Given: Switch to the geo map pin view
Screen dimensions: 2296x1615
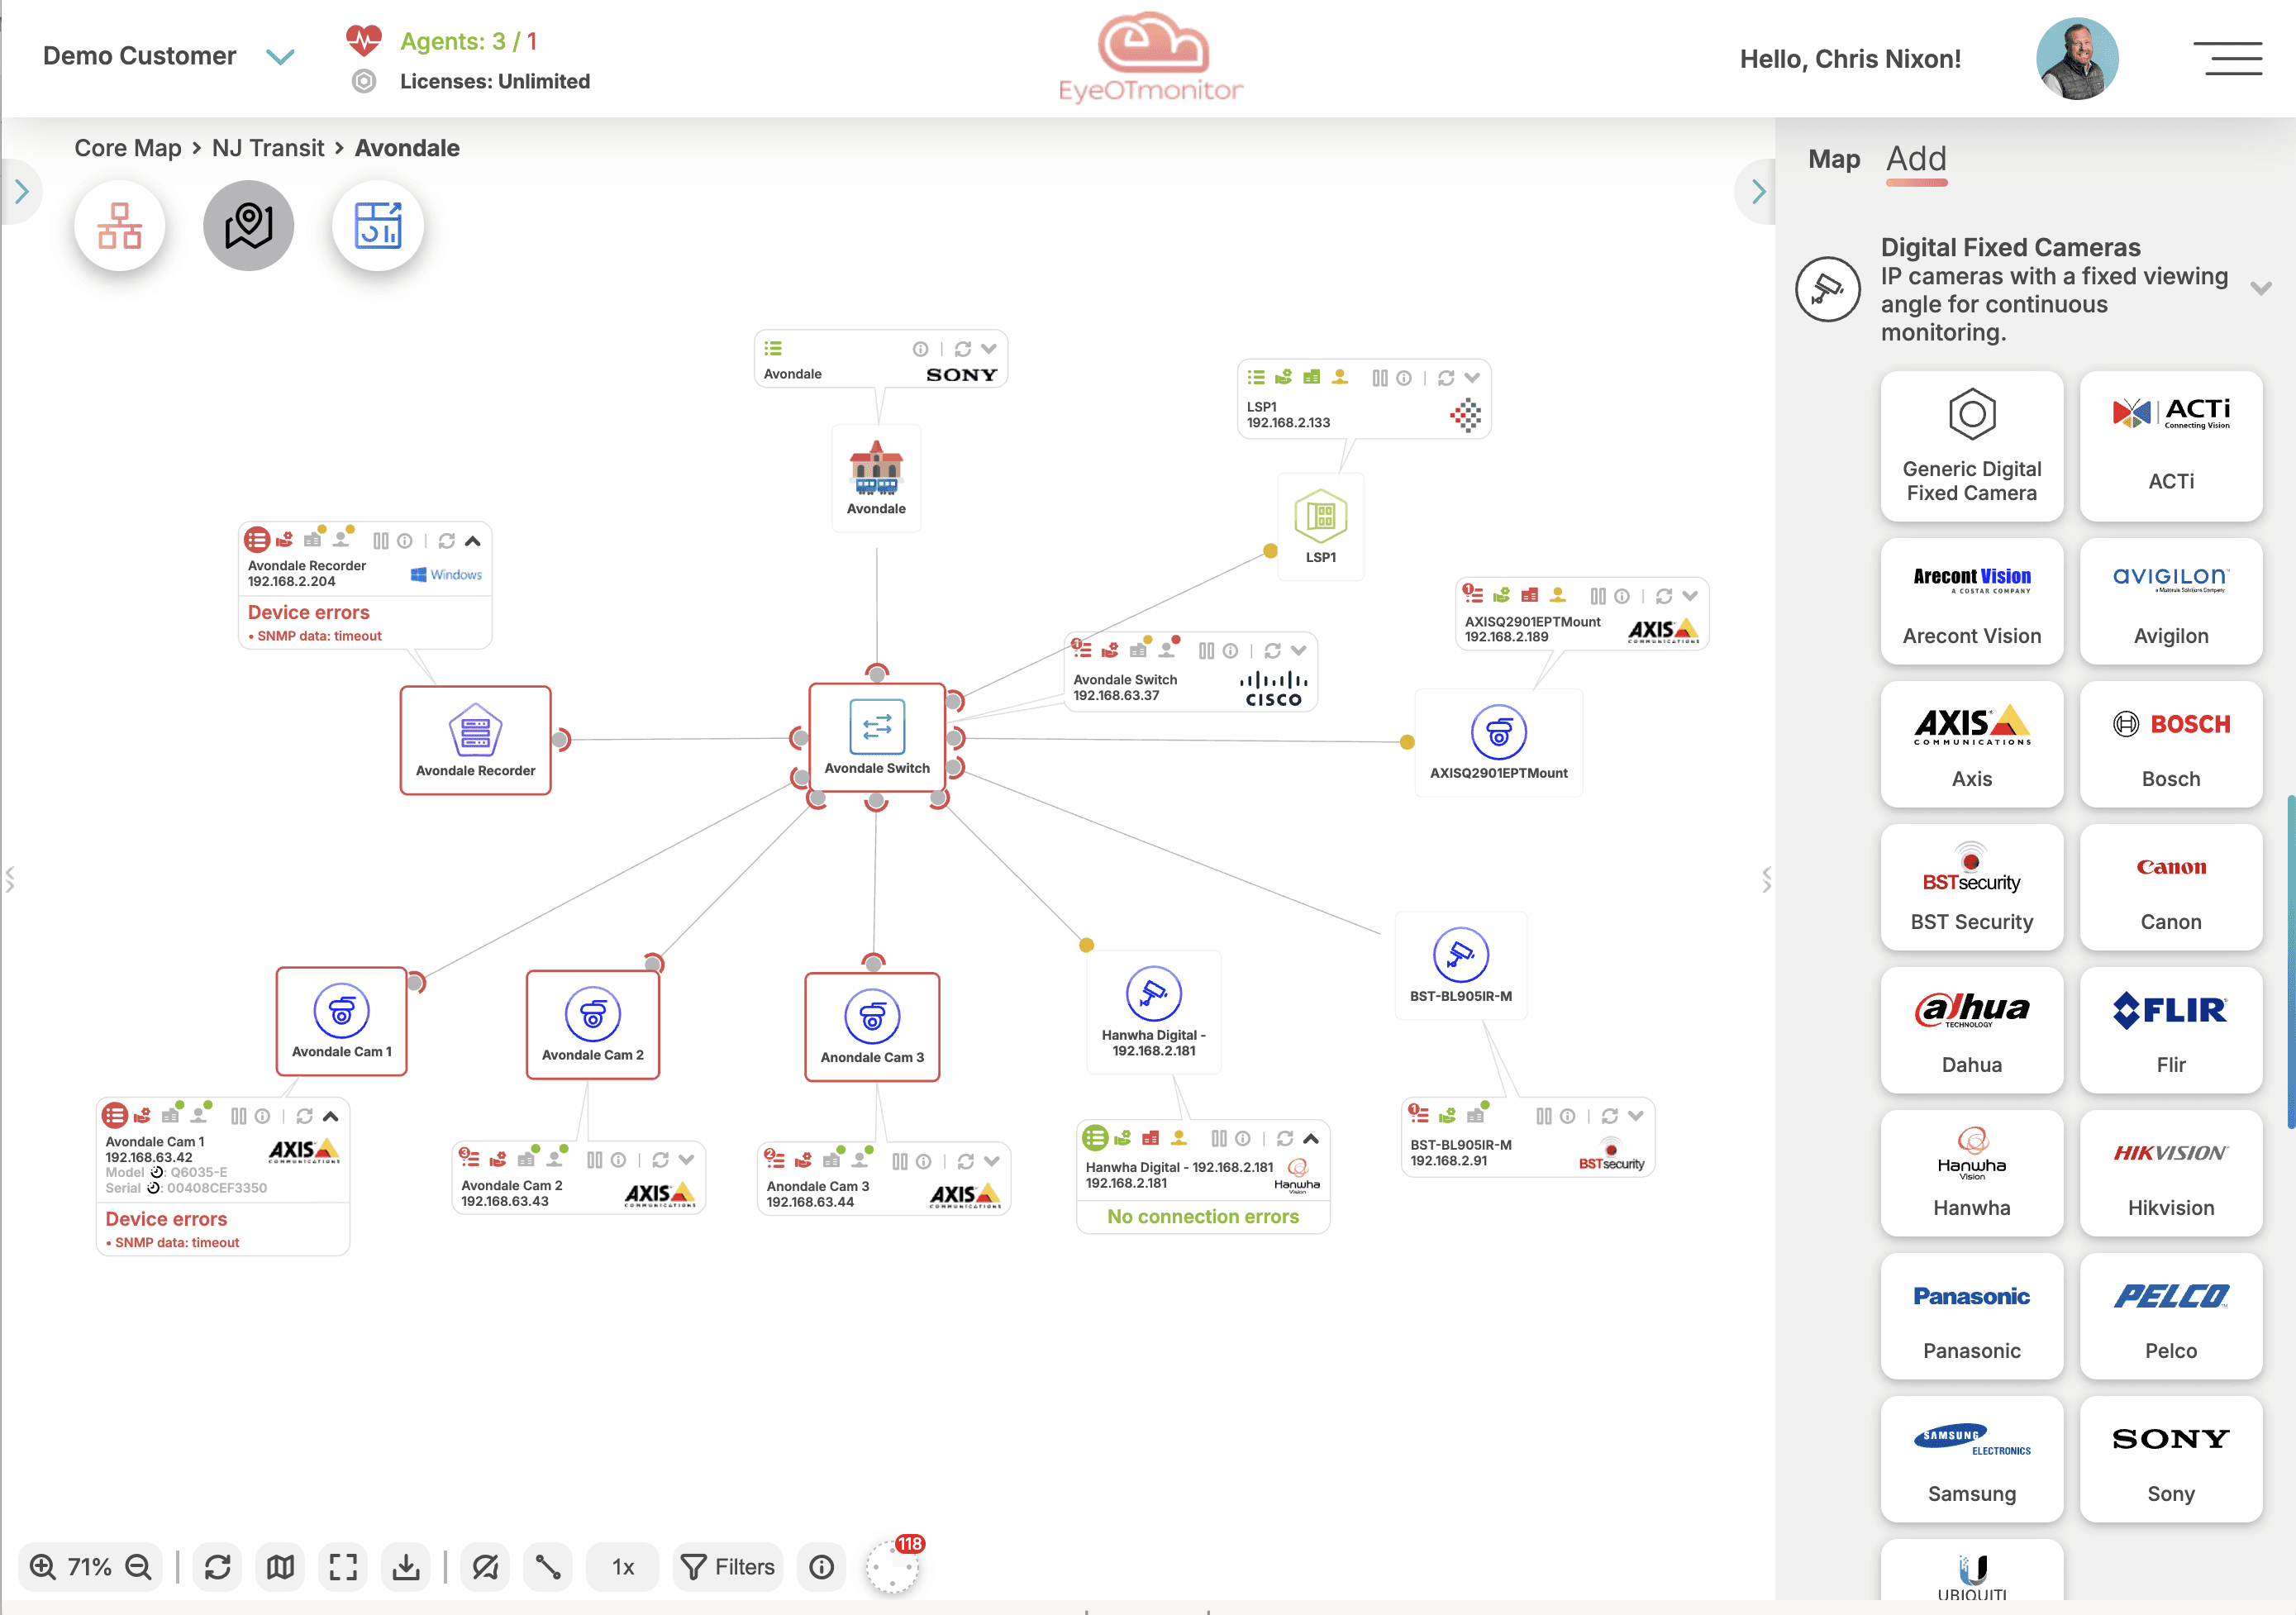Looking at the screenshot, I should [249, 226].
